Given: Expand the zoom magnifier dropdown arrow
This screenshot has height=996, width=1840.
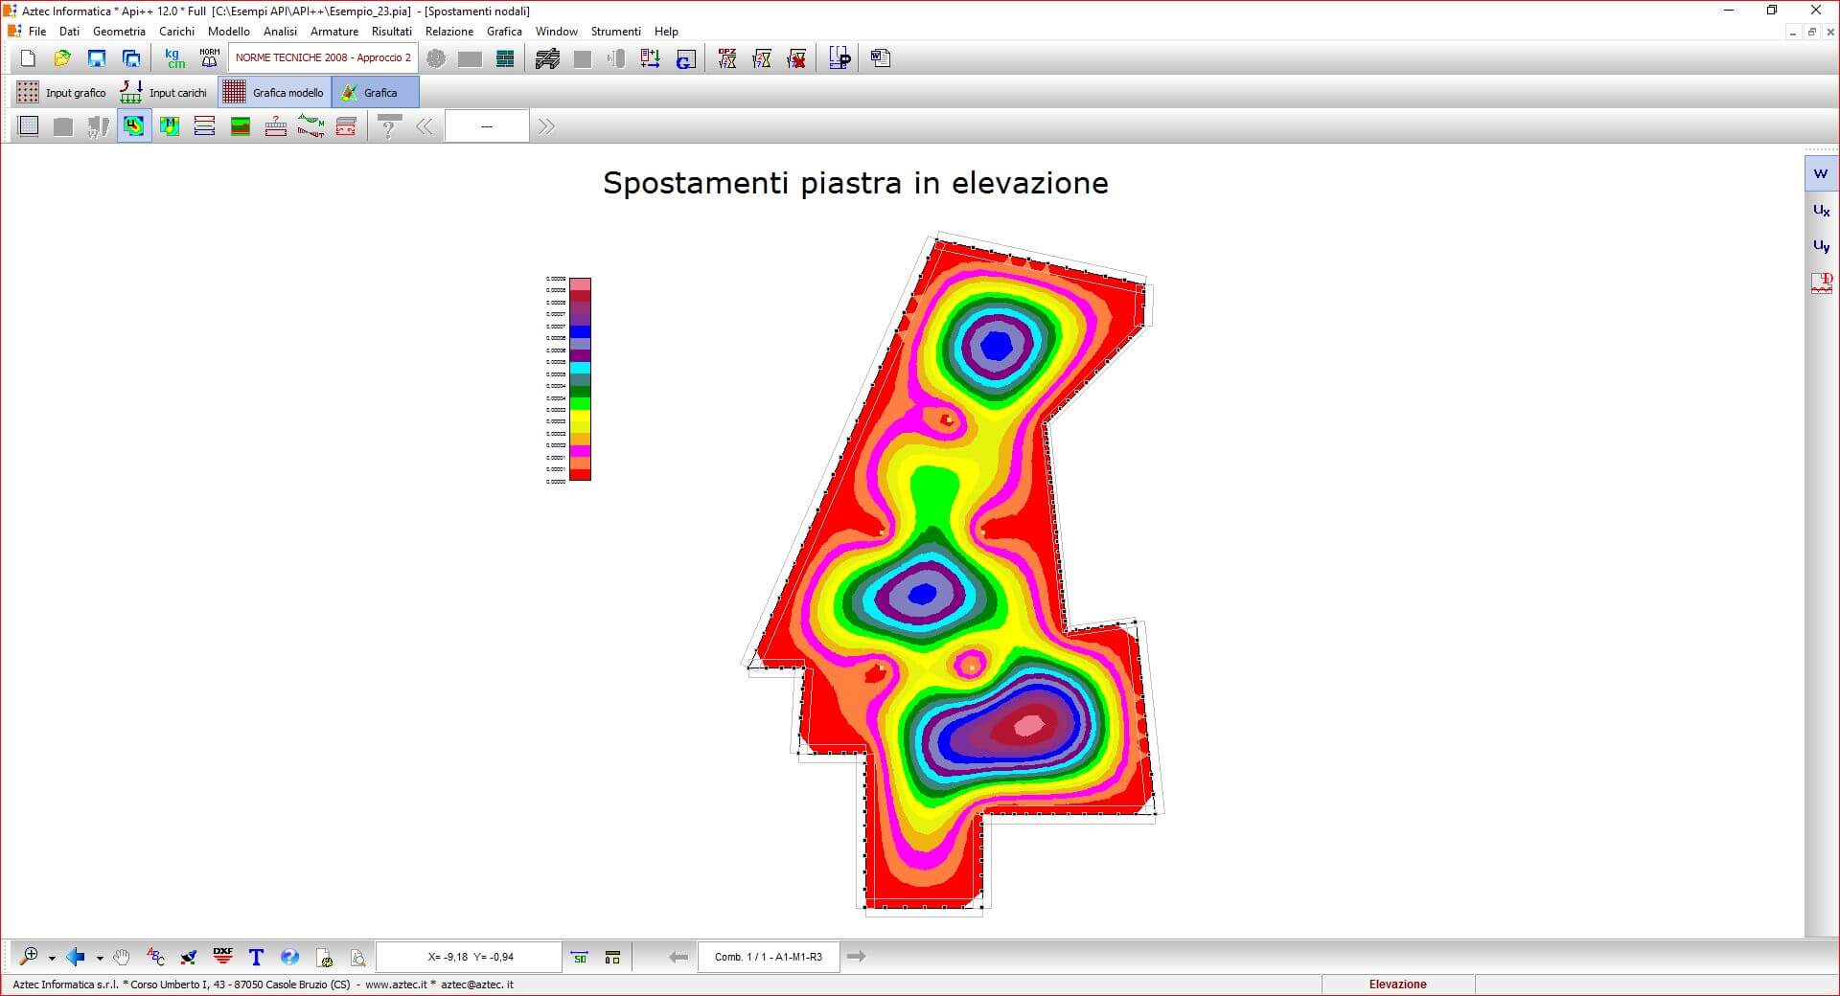Looking at the screenshot, I should coord(52,958).
